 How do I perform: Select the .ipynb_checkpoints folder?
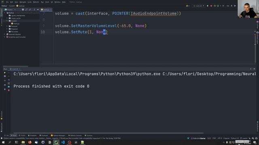(17, 16)
